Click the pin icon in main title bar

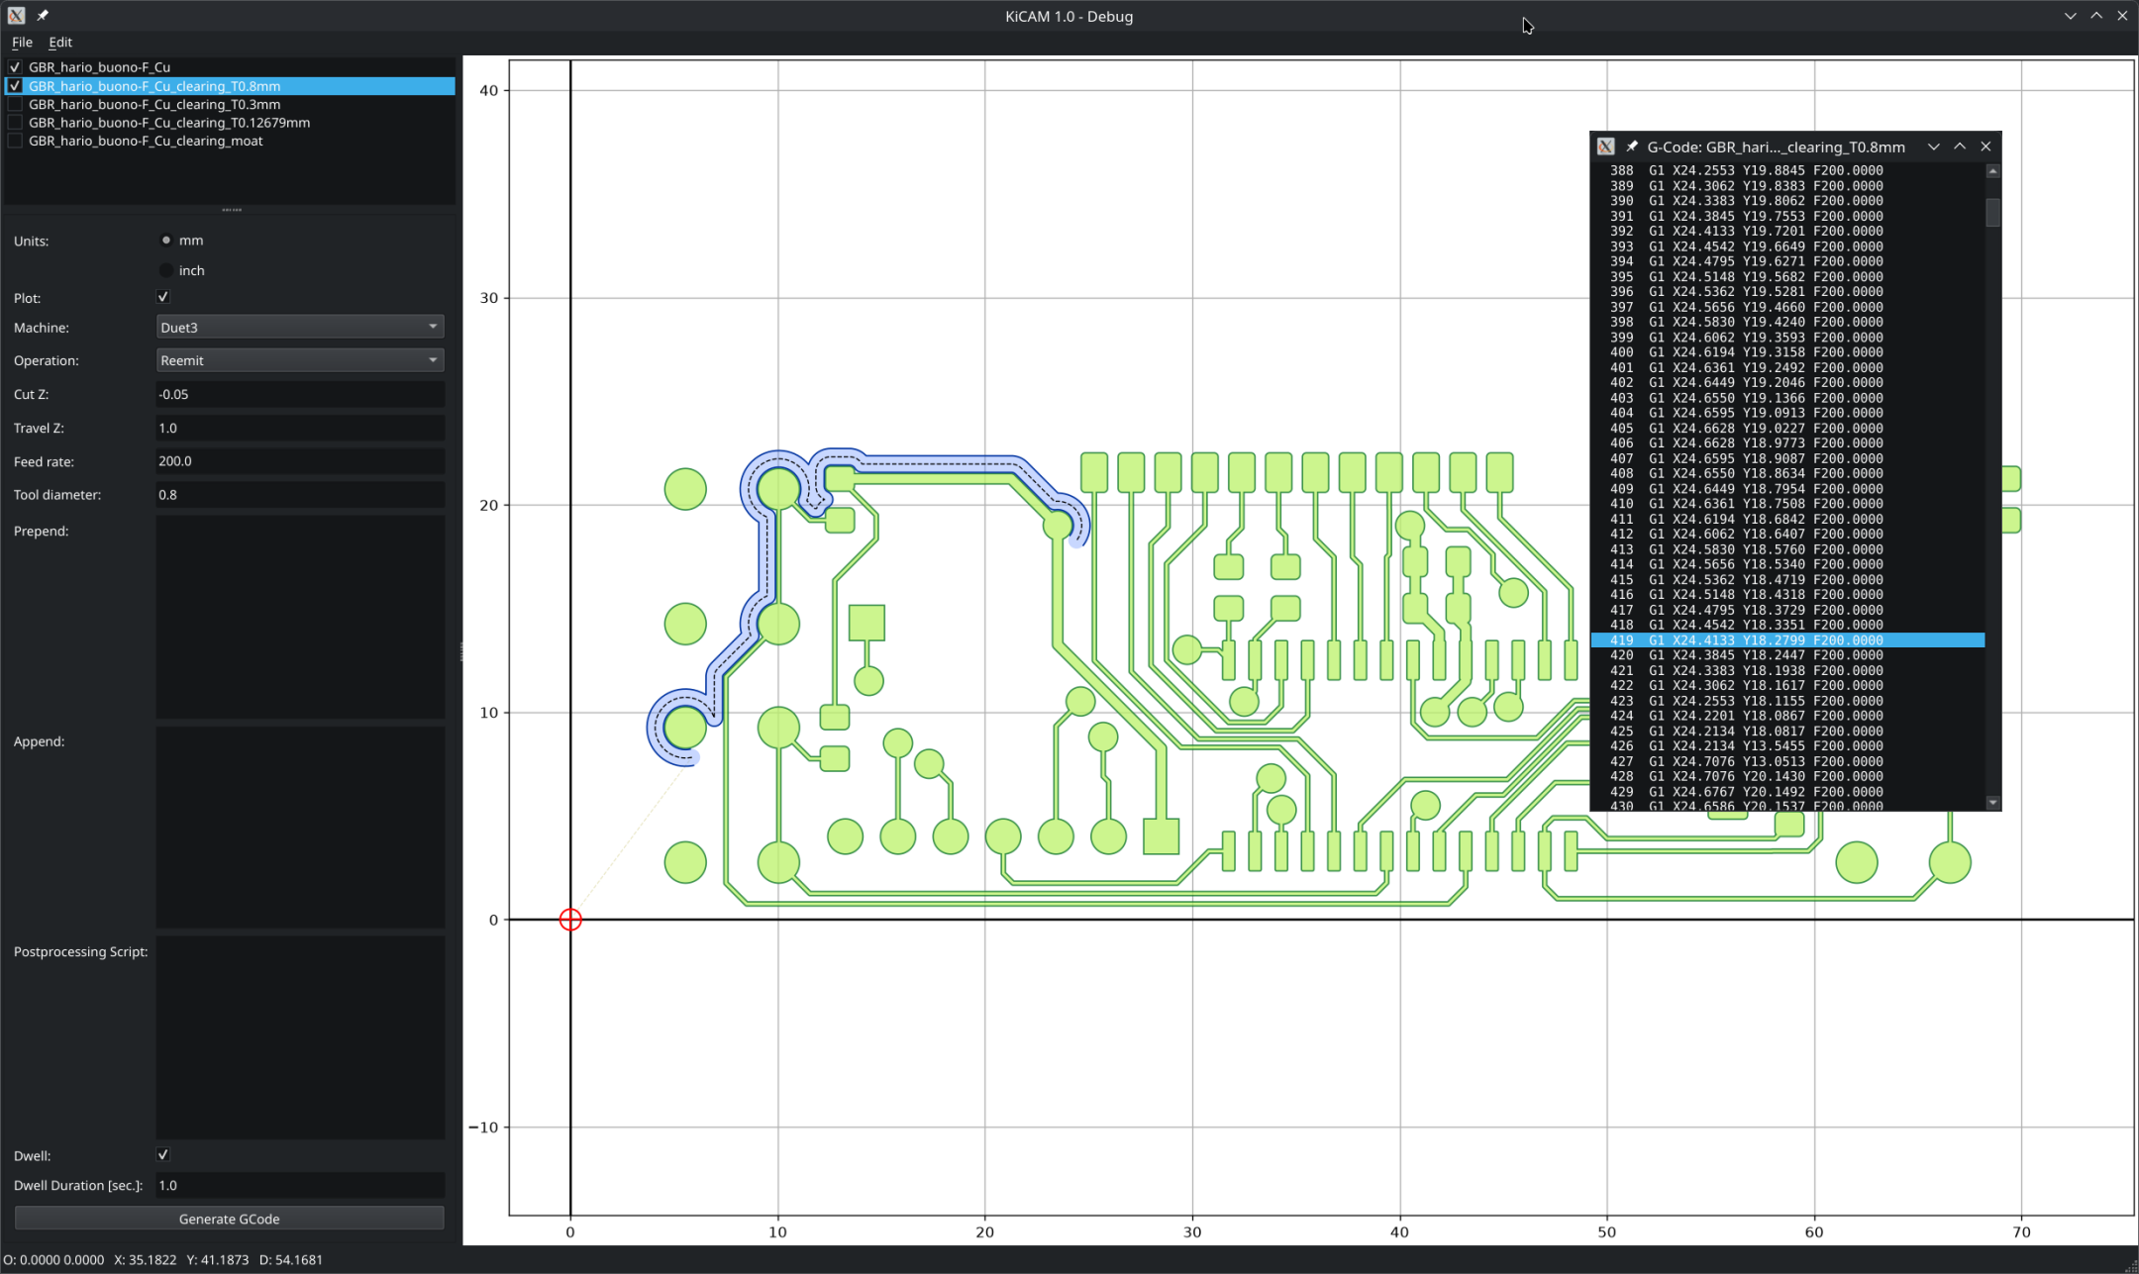(x=43, y=16)
